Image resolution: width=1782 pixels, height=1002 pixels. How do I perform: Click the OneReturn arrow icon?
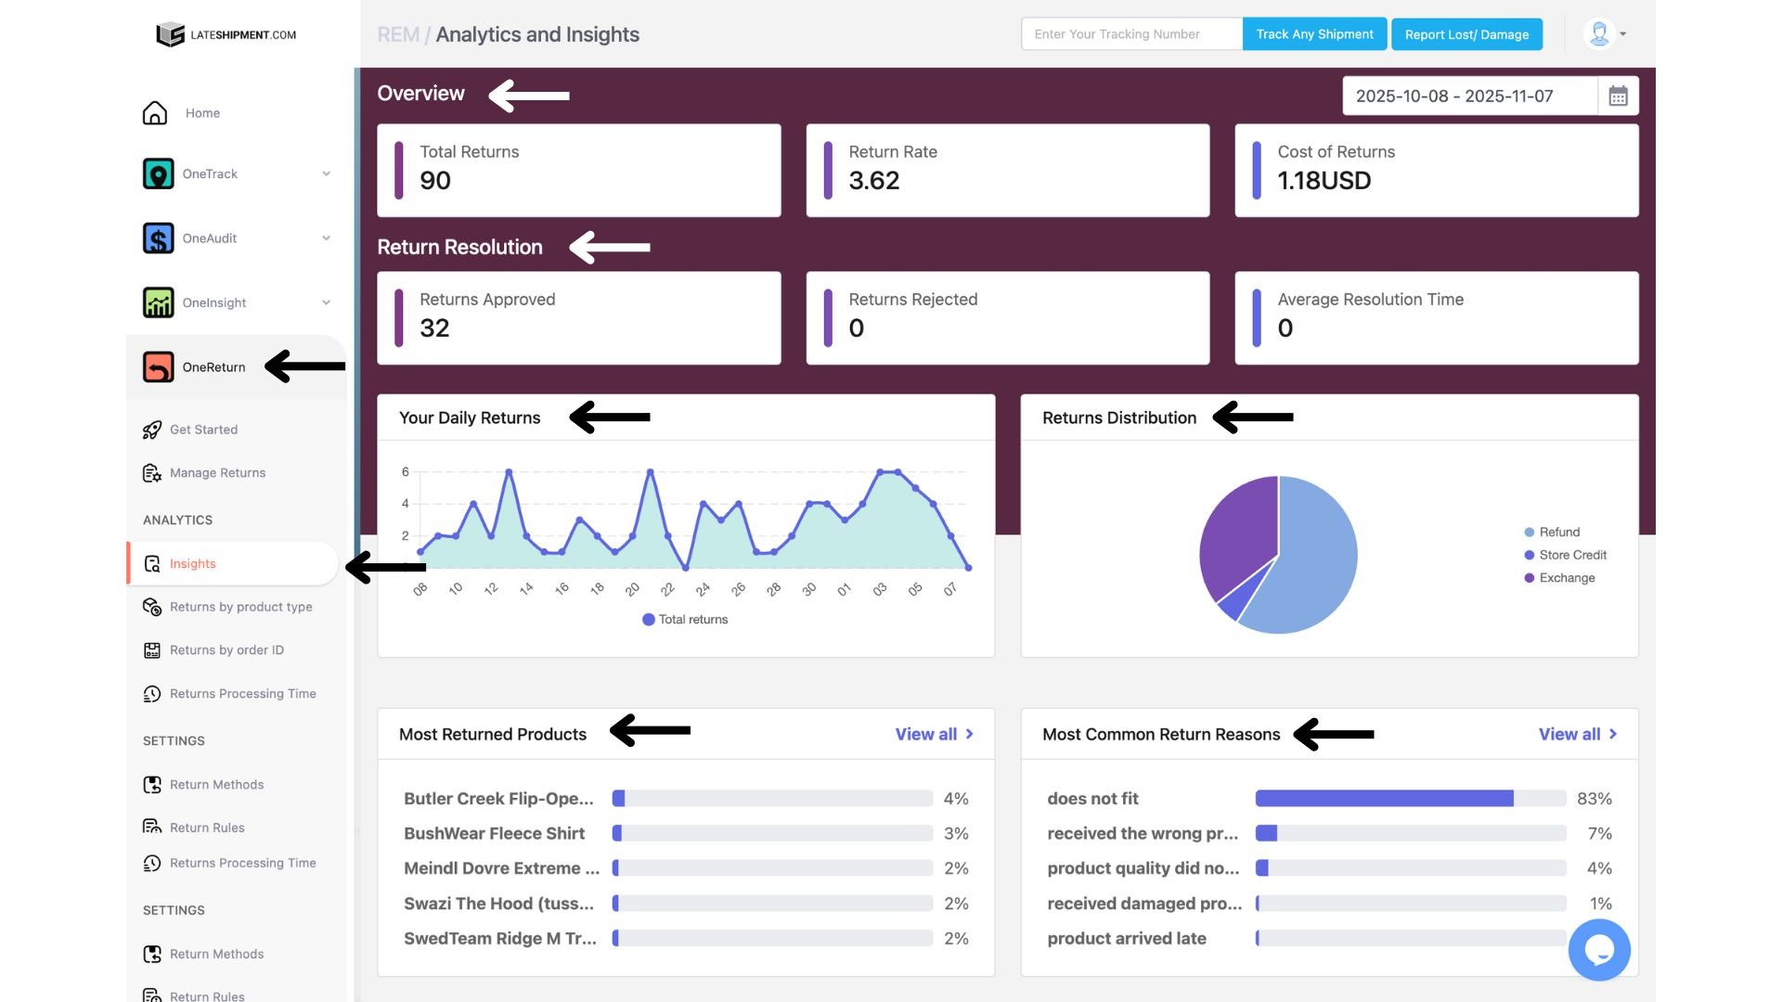(x=158, y=367)
